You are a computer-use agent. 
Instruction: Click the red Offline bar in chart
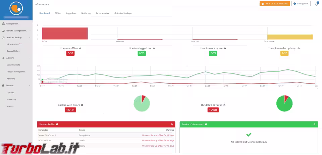[65, 33]
